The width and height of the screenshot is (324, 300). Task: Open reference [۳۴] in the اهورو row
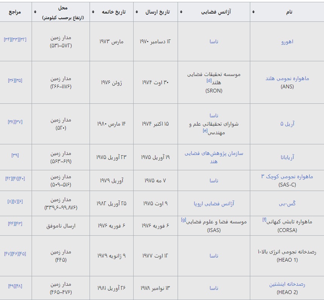coord(8,39)
